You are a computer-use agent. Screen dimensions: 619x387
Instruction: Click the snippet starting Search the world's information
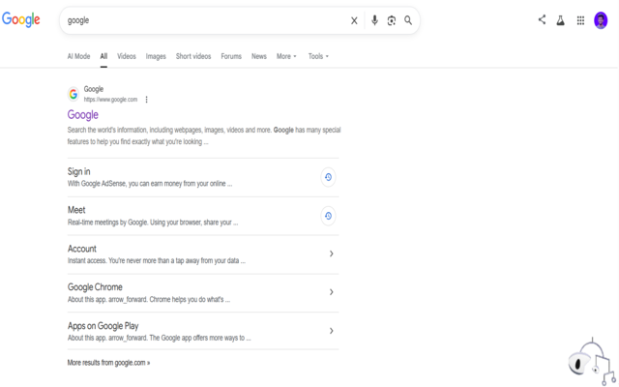pyautogui.click(x=204, y=135)
